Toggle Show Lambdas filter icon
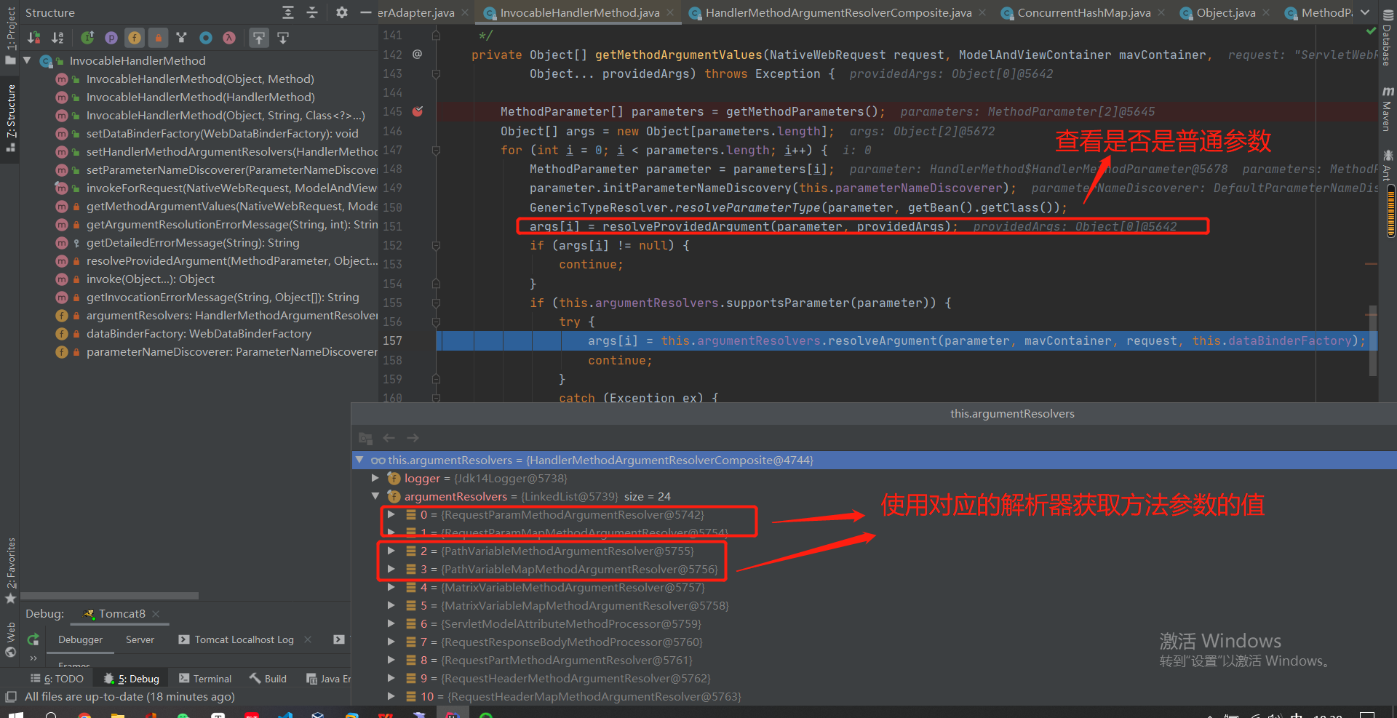This screenshot has height=718, width=1397. click(x=229, y=38)
